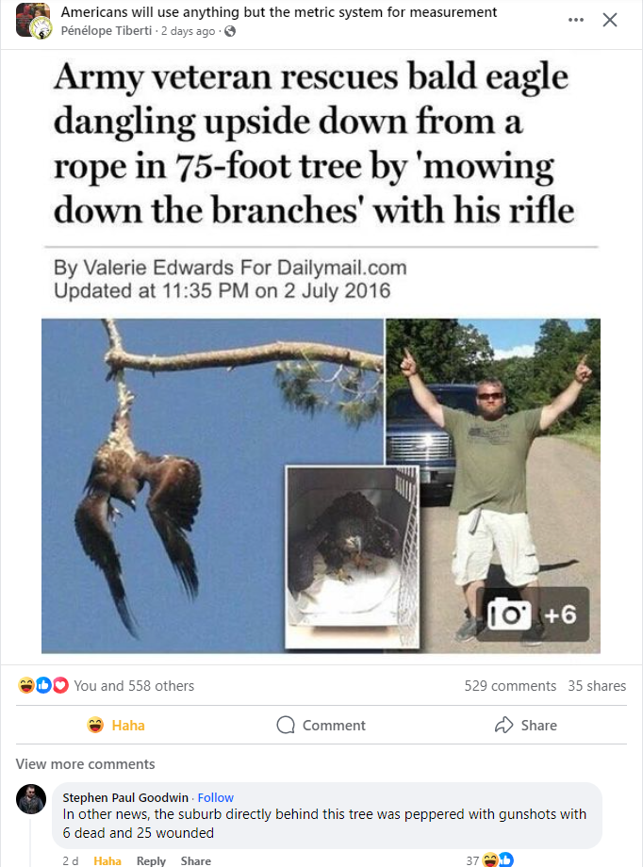
Task: Click the Share button on post
Action: point(526,725)
